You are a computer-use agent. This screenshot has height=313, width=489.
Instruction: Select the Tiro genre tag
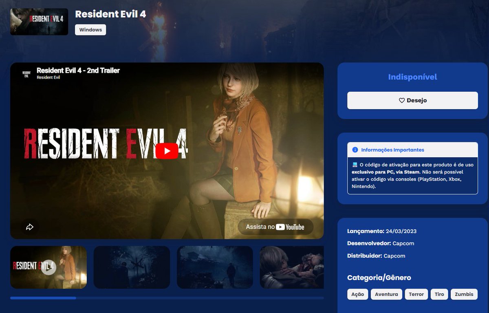(x=439, y=294)
